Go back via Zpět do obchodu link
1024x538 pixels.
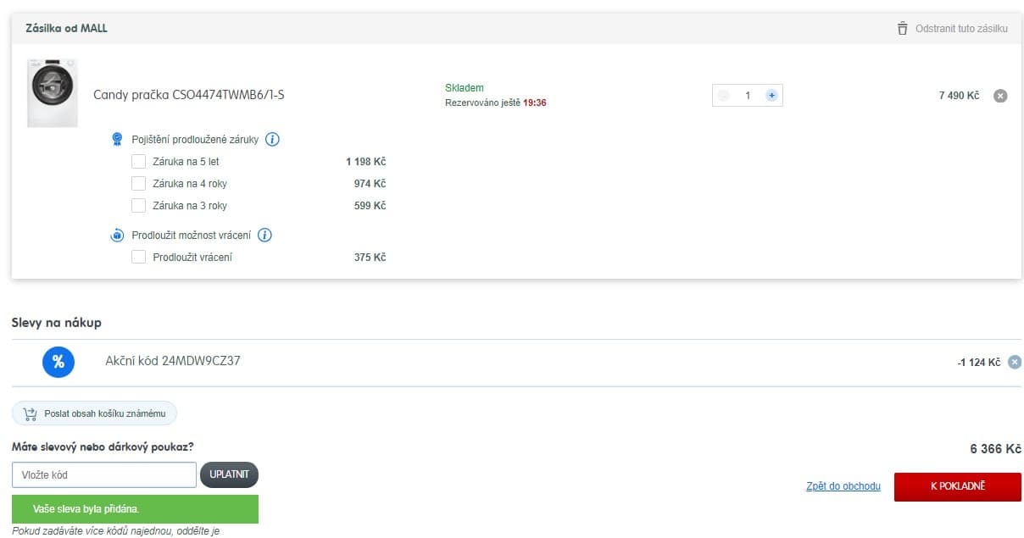click(x=843, y=486)
